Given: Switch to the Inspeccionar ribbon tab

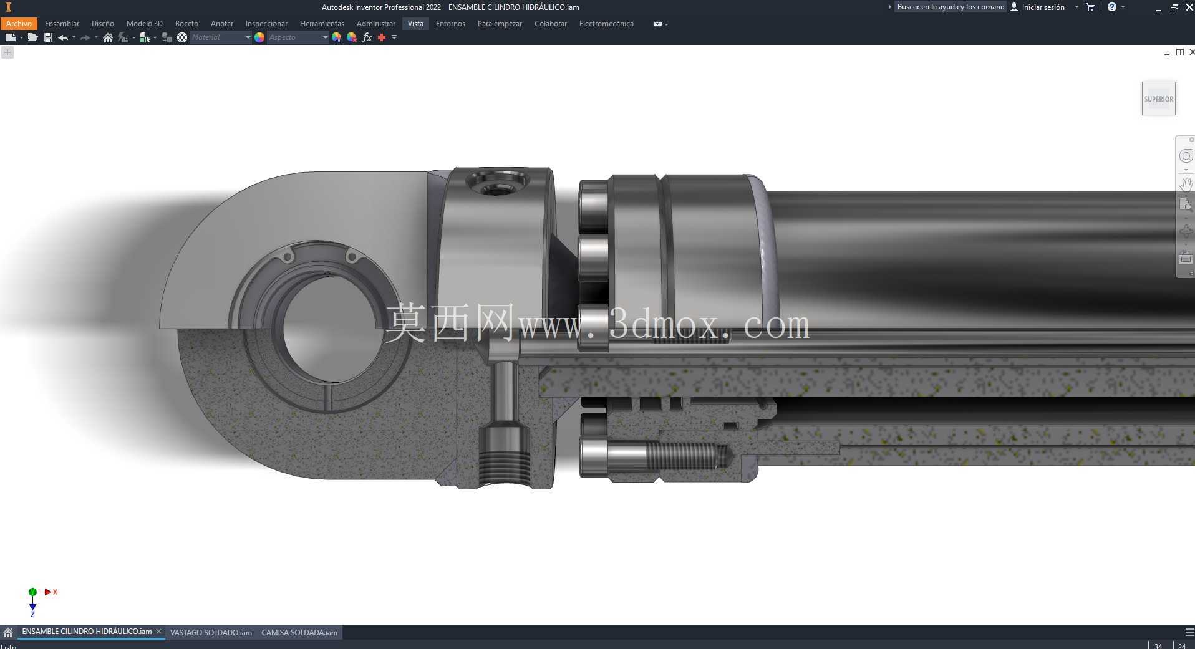Looking at the screenshot, I should 266,24.
